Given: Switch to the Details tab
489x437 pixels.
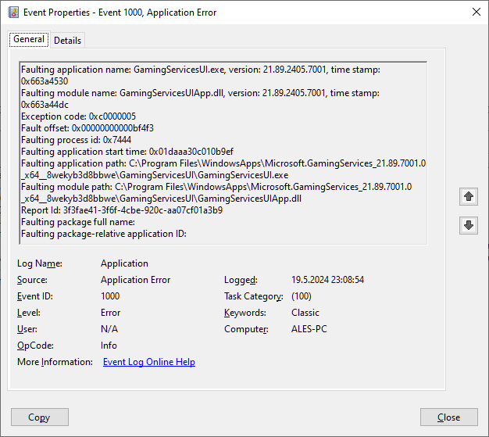Looking at the screenshot, I should [67, 41].
